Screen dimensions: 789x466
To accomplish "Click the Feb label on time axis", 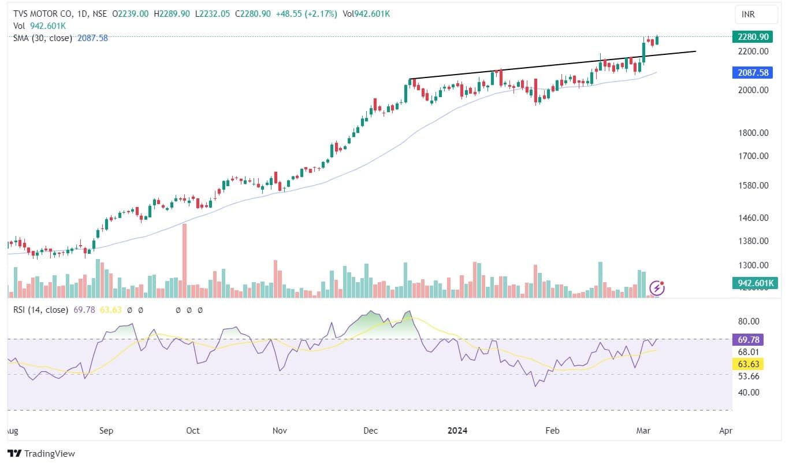I will [x=553, y=431].
